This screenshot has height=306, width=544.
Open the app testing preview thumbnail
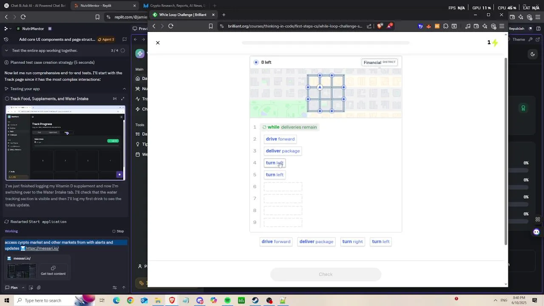click(x=65, y=143)
